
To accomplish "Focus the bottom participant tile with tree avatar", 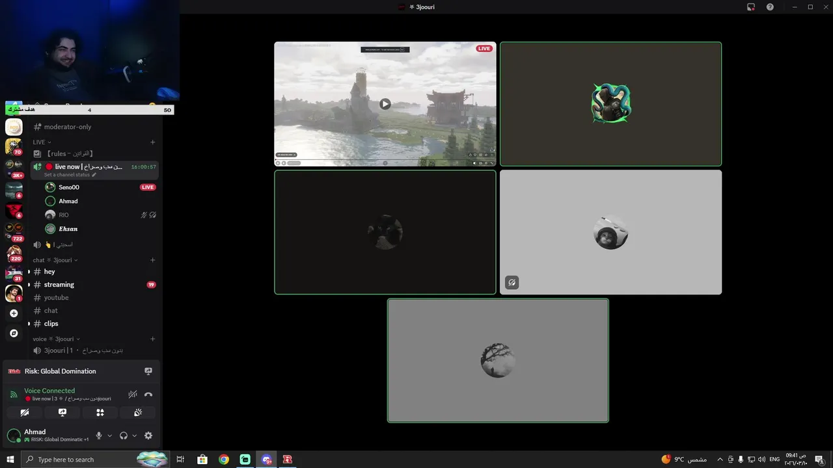I will 498,361.
